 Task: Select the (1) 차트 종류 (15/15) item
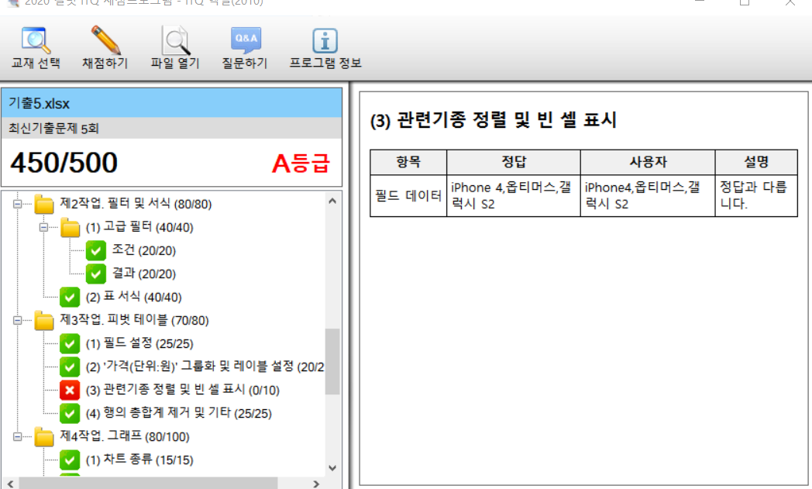[139, 460]
